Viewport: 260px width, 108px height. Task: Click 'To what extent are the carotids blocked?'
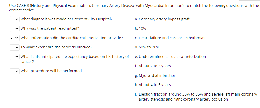tap(56, 47)
